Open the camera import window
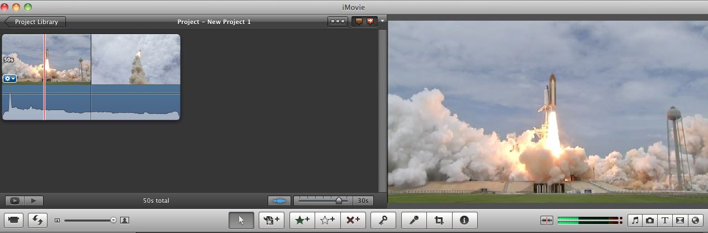Image resolution: width=708 pixels, height=233 pixels. [x=15, y=220]
